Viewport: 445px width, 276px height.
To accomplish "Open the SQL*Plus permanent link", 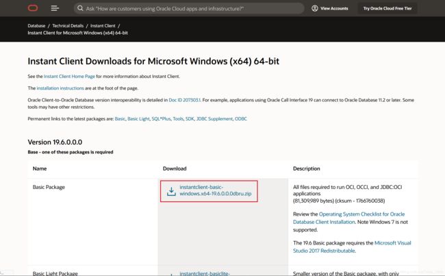I will [x=161, y=118].
